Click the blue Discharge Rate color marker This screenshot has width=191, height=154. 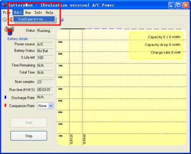click(x=5, y=97)
